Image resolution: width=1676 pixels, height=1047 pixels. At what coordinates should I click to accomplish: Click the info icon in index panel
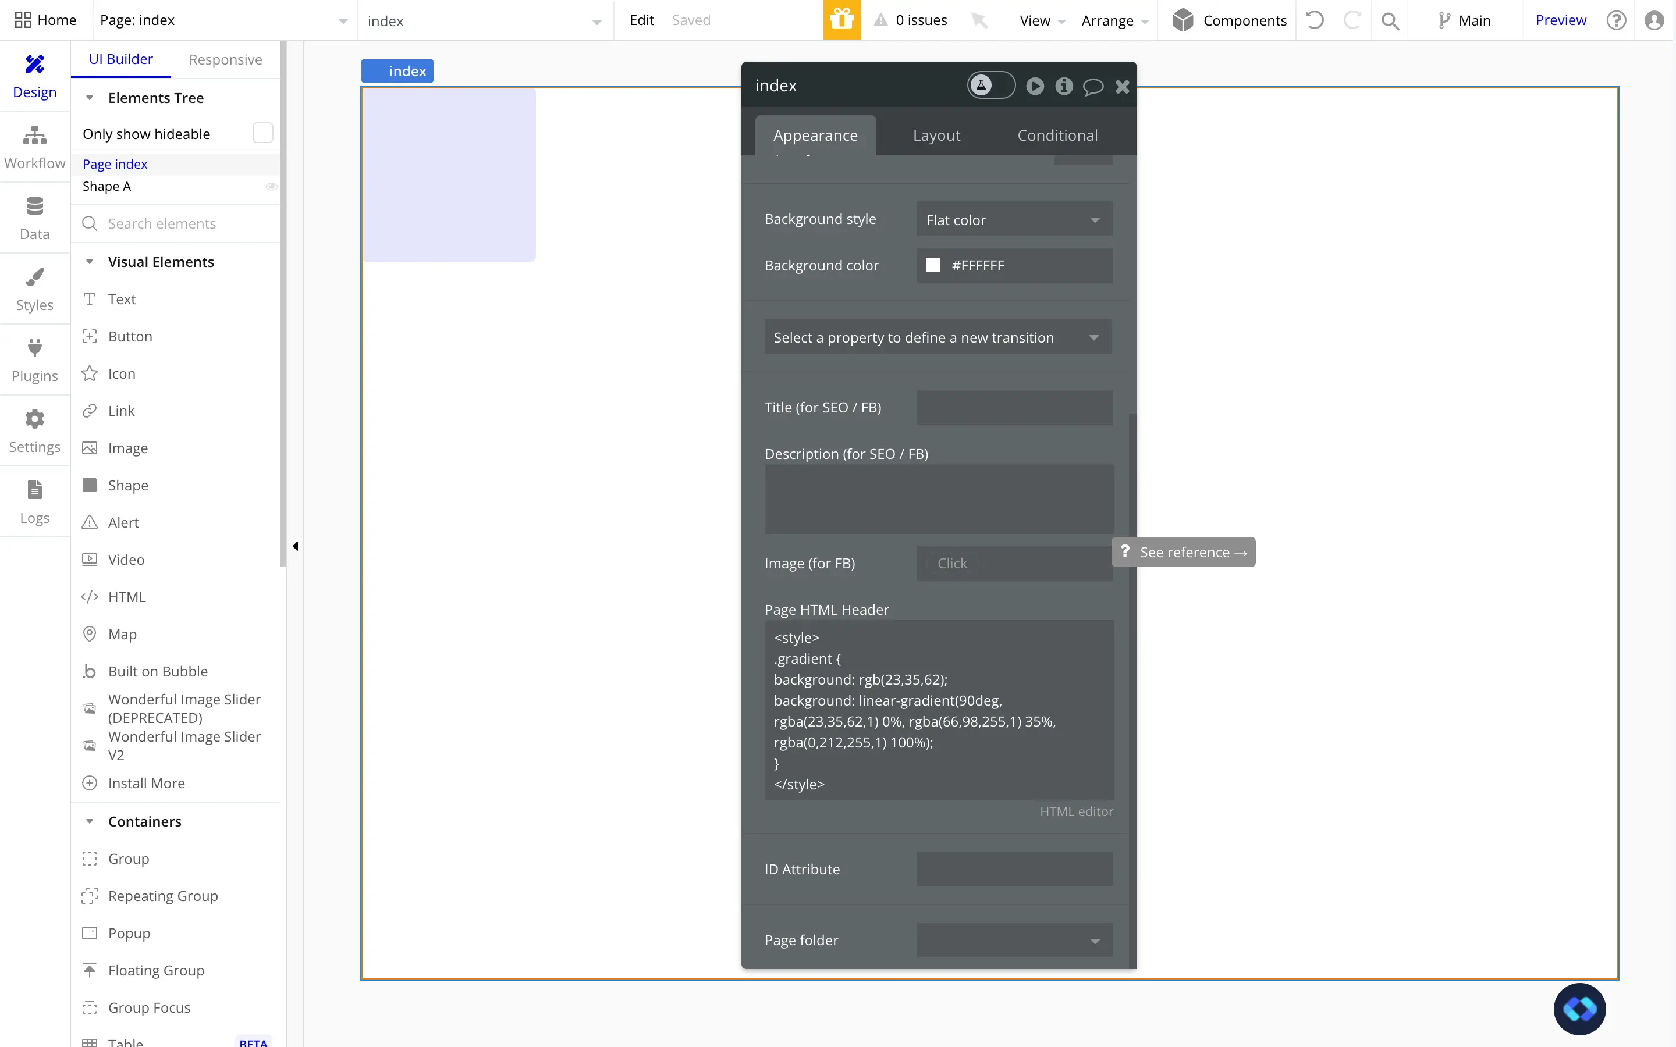coord(1064,86)
